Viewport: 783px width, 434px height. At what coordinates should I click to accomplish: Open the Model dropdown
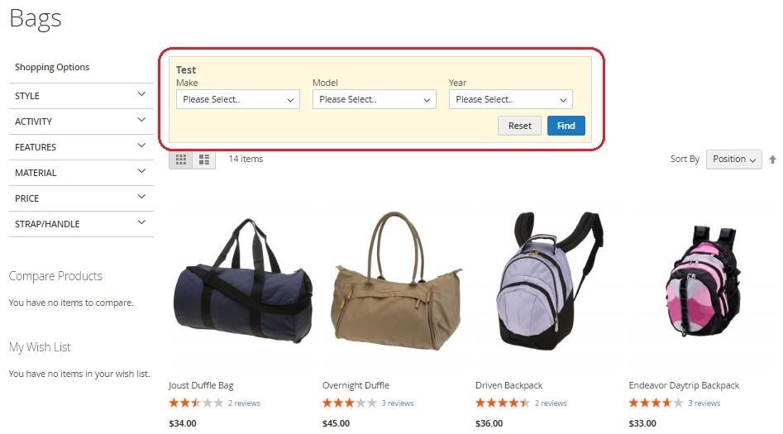coord(374,99)
